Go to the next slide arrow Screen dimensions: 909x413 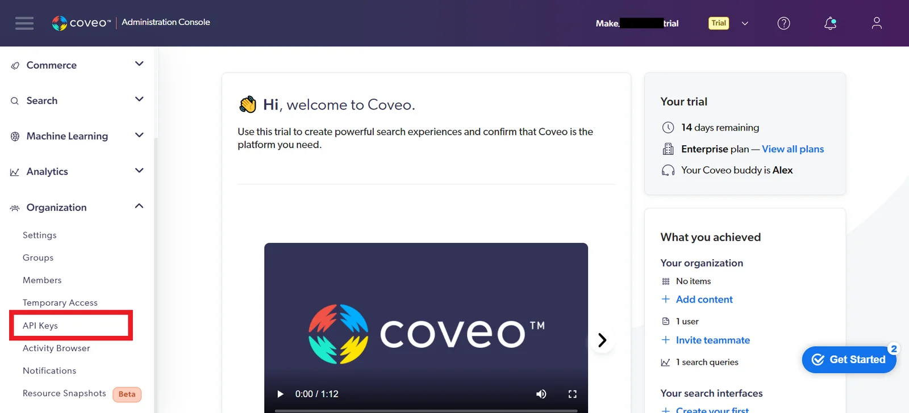[602, 340]
